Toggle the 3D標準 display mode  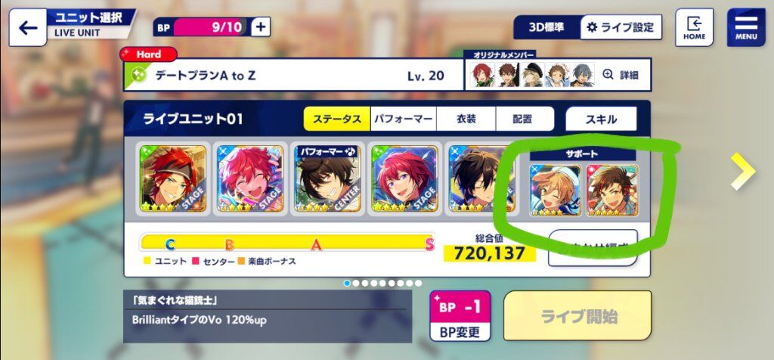(x=546, y=27)
